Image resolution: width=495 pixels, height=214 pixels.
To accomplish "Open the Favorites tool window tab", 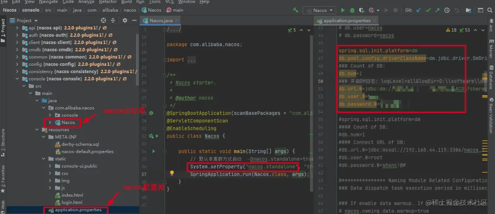I will (3, 179).
